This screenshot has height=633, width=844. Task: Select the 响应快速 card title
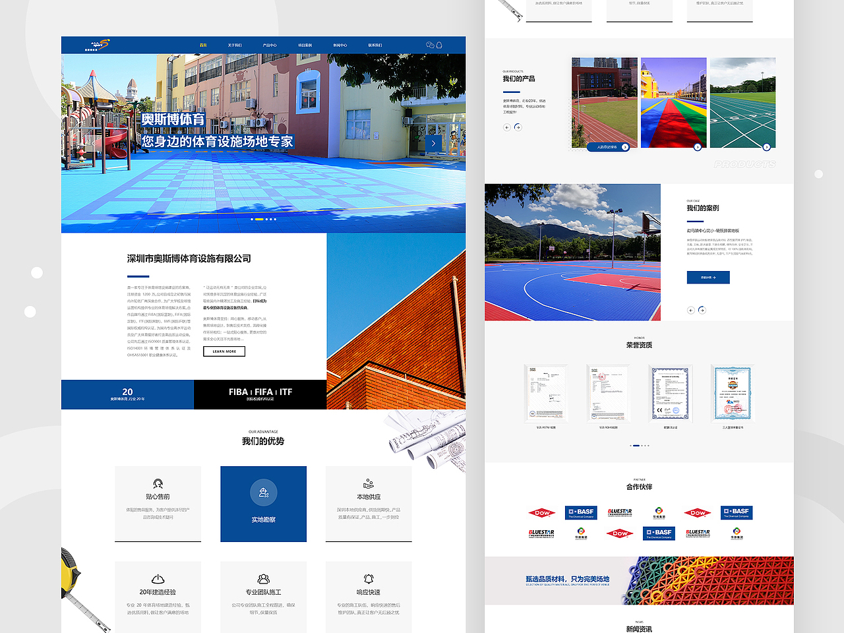click(369, 592)
